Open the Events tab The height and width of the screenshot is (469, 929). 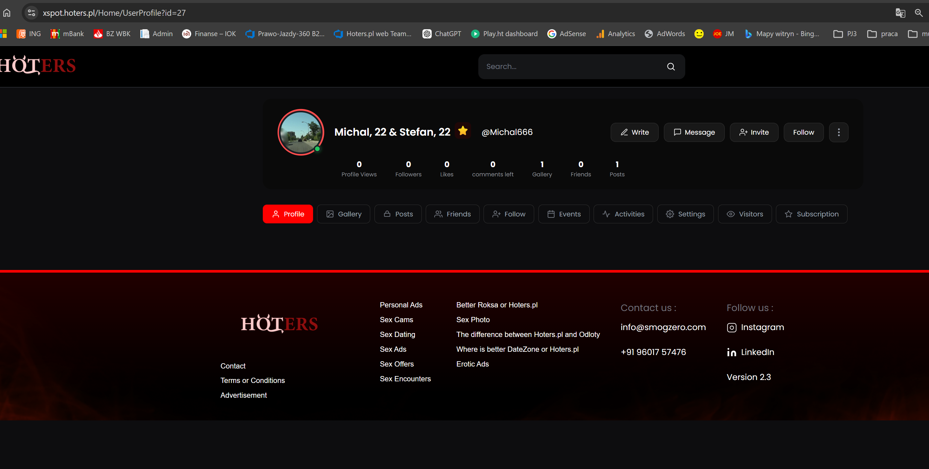click(x=564, y=214)
